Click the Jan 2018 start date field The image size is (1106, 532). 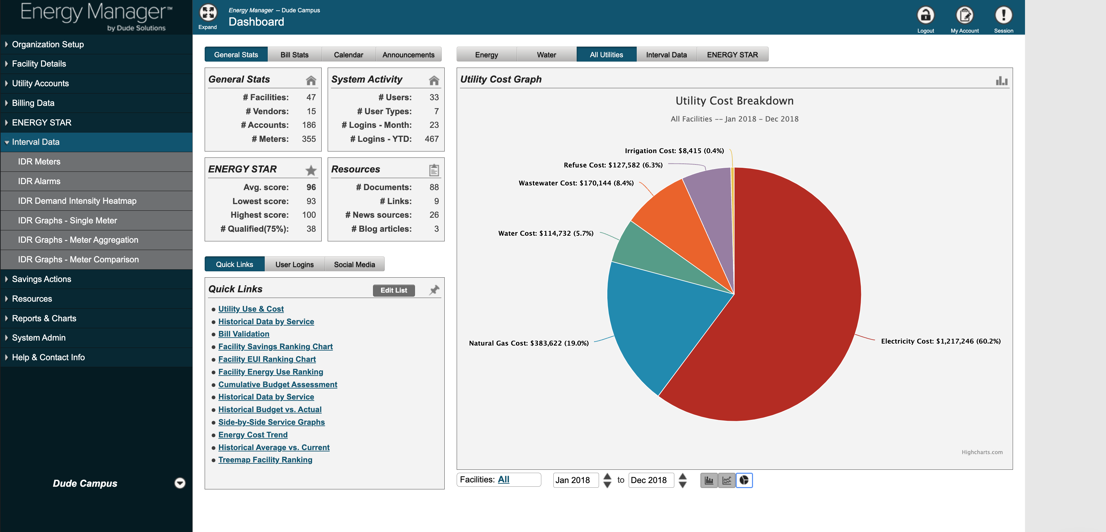(575, 480)
